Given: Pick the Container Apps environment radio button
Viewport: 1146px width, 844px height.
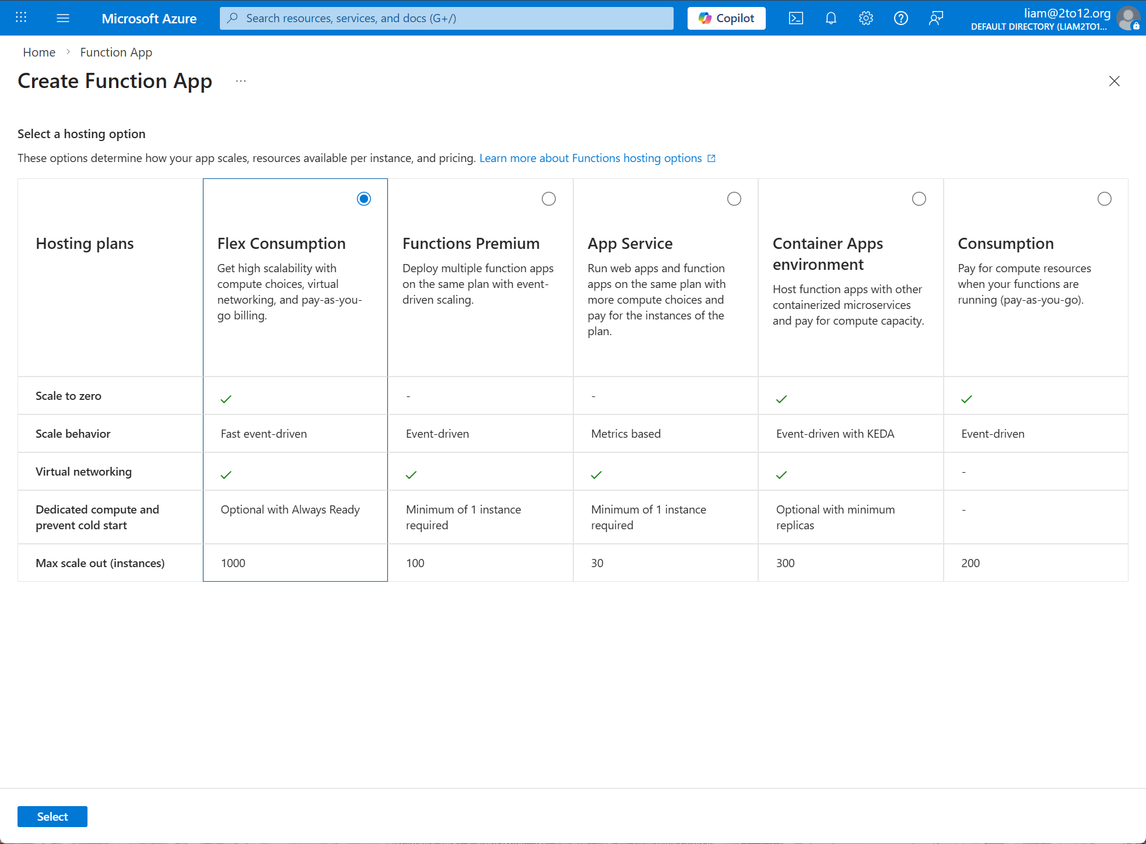Looking at the screenshot, I should click(919, 199).
